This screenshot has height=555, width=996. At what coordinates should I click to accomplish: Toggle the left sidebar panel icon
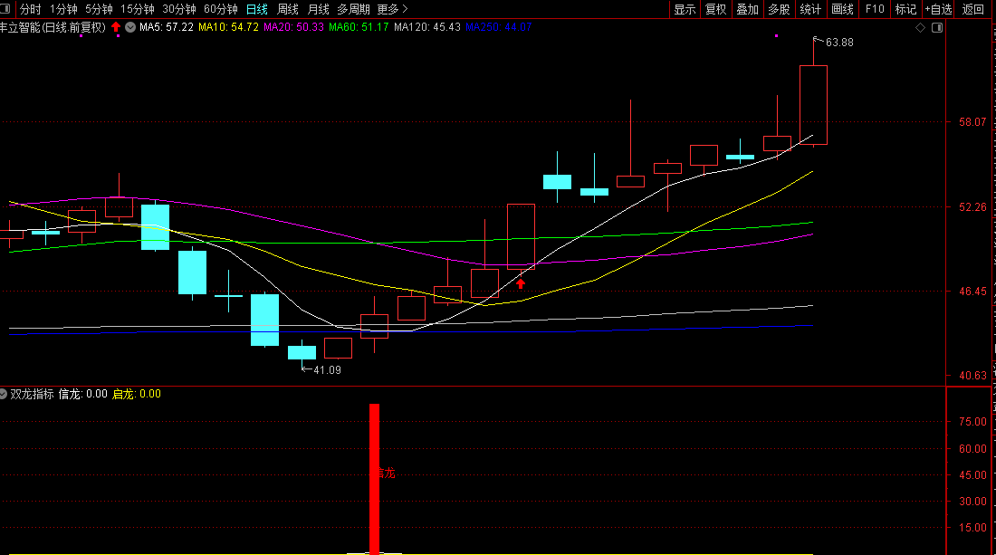pos(5,9)
